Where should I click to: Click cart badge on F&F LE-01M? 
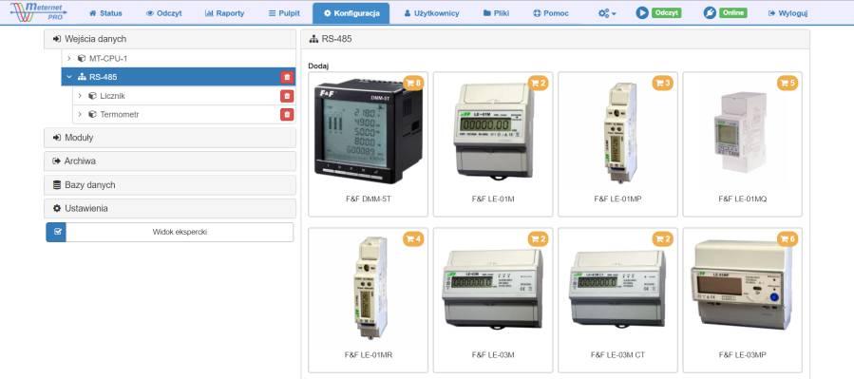click(x=538, y=84)
